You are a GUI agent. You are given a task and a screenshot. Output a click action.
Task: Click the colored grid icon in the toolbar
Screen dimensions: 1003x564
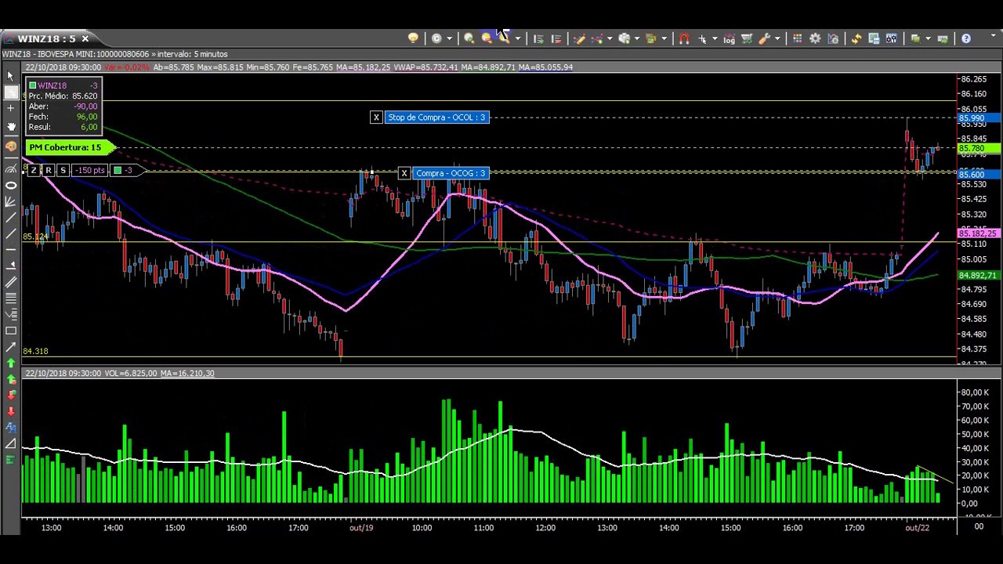tap(797, 38)
